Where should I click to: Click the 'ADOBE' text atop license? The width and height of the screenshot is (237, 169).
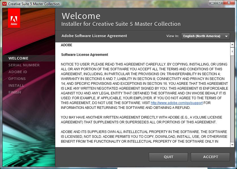pyautogui.click(x=67, y=45)
